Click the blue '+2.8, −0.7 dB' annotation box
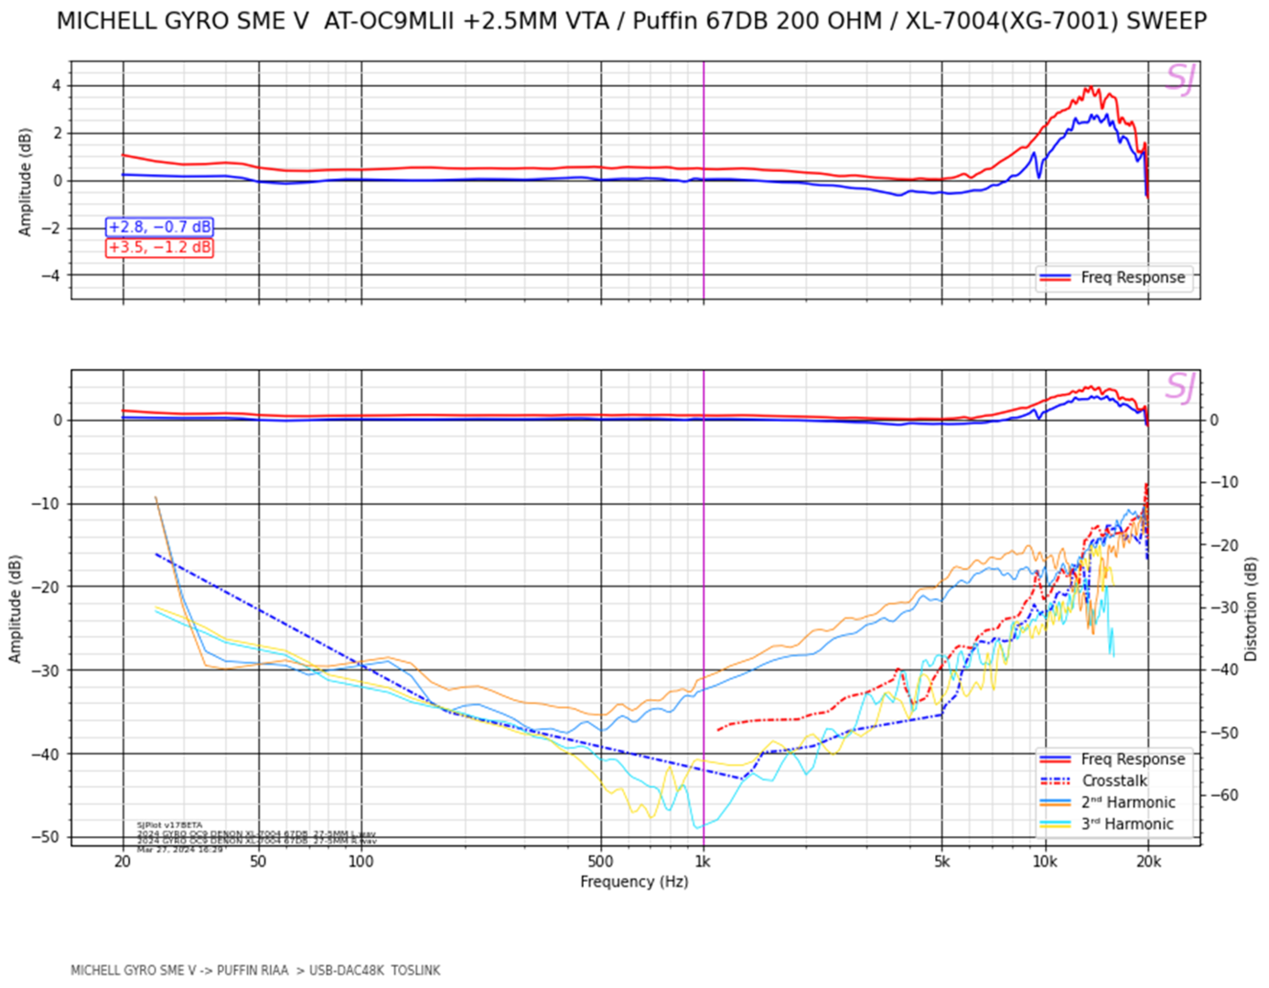 (x=160, y=227)
